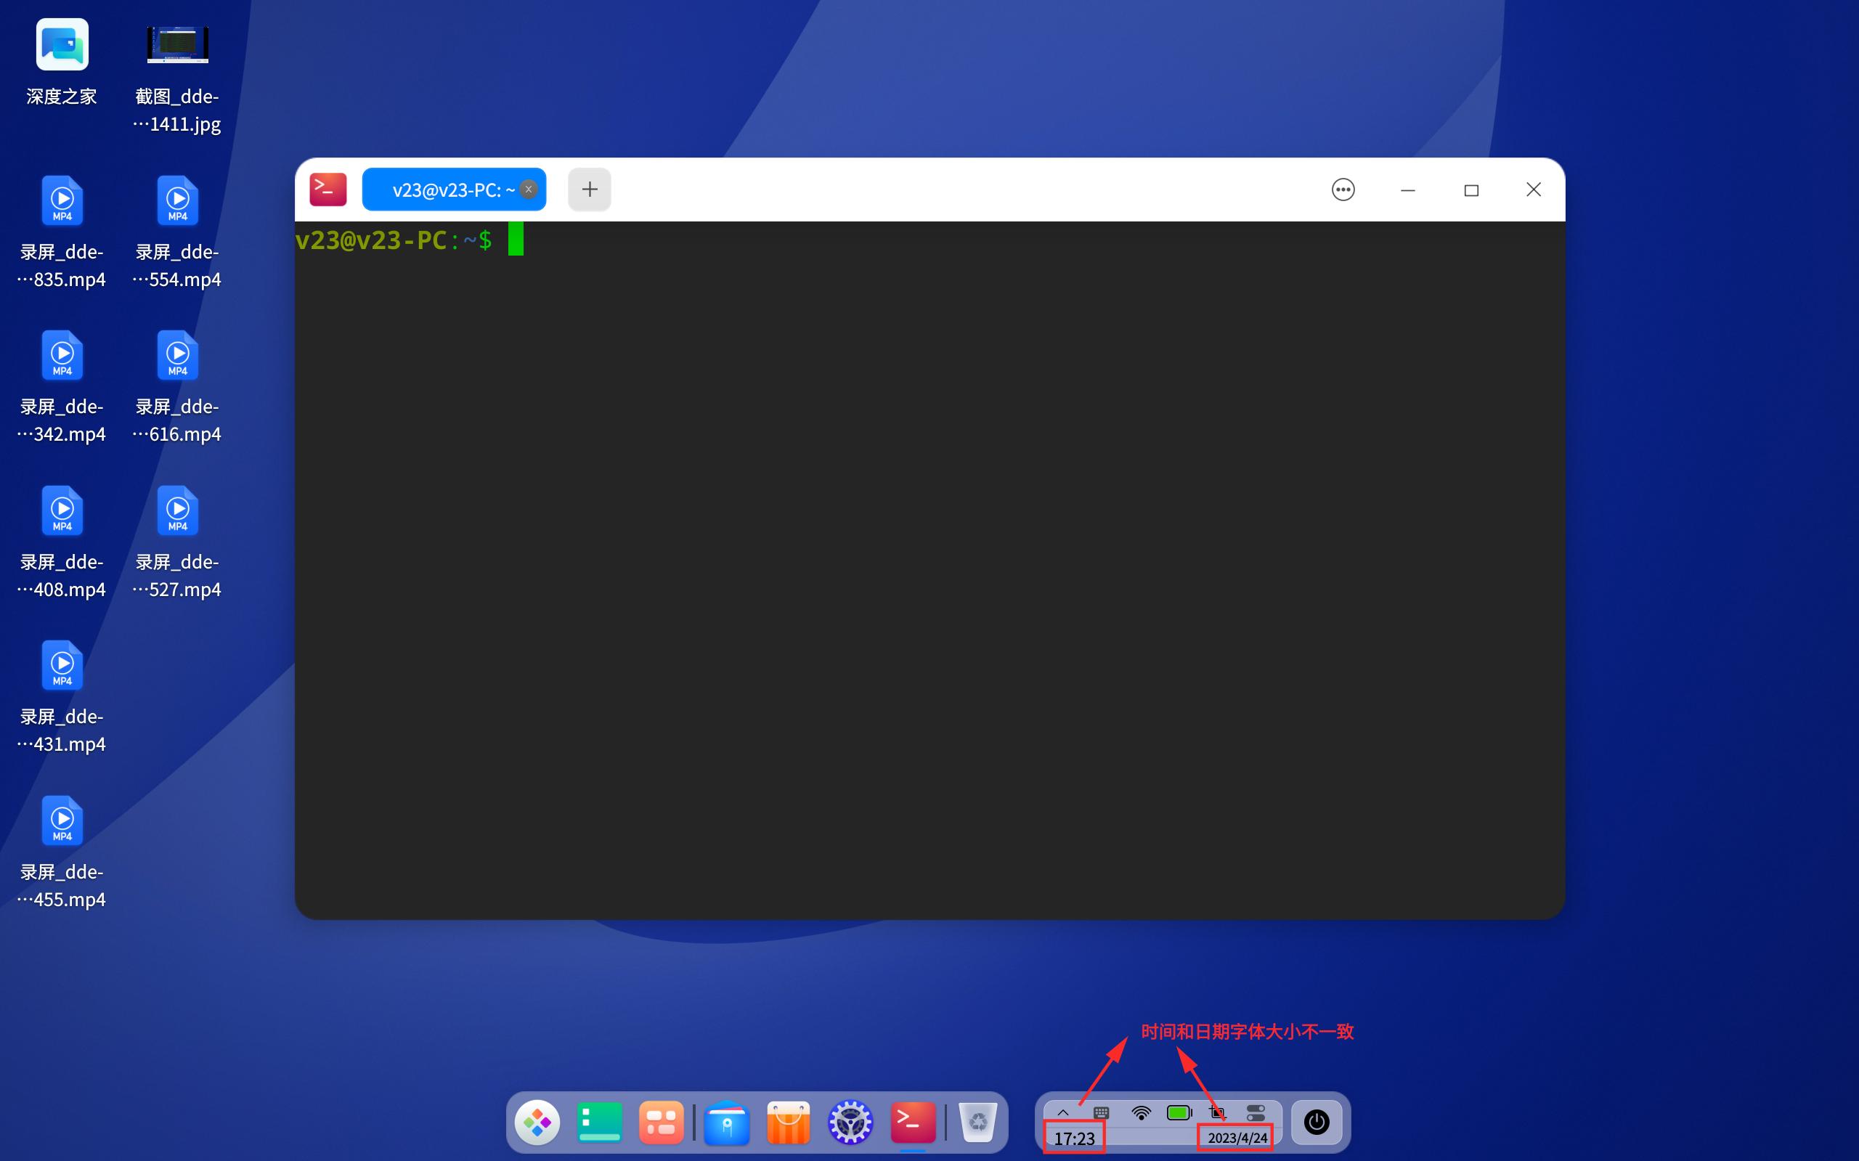1859x1161 pixels.
Task: Maximize the terminal window
Action: (x=1471, y=190)
